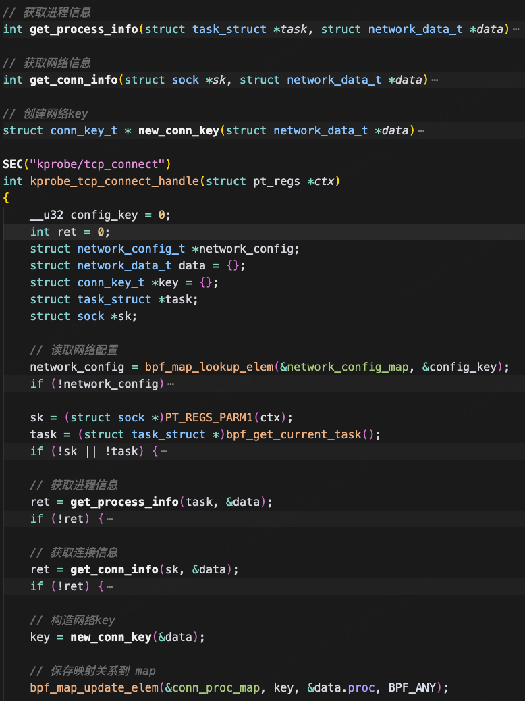Click the network_config_t type in the declaration
Image resolution: width=525 pixels, height=701 pixels.
point(131,249)
